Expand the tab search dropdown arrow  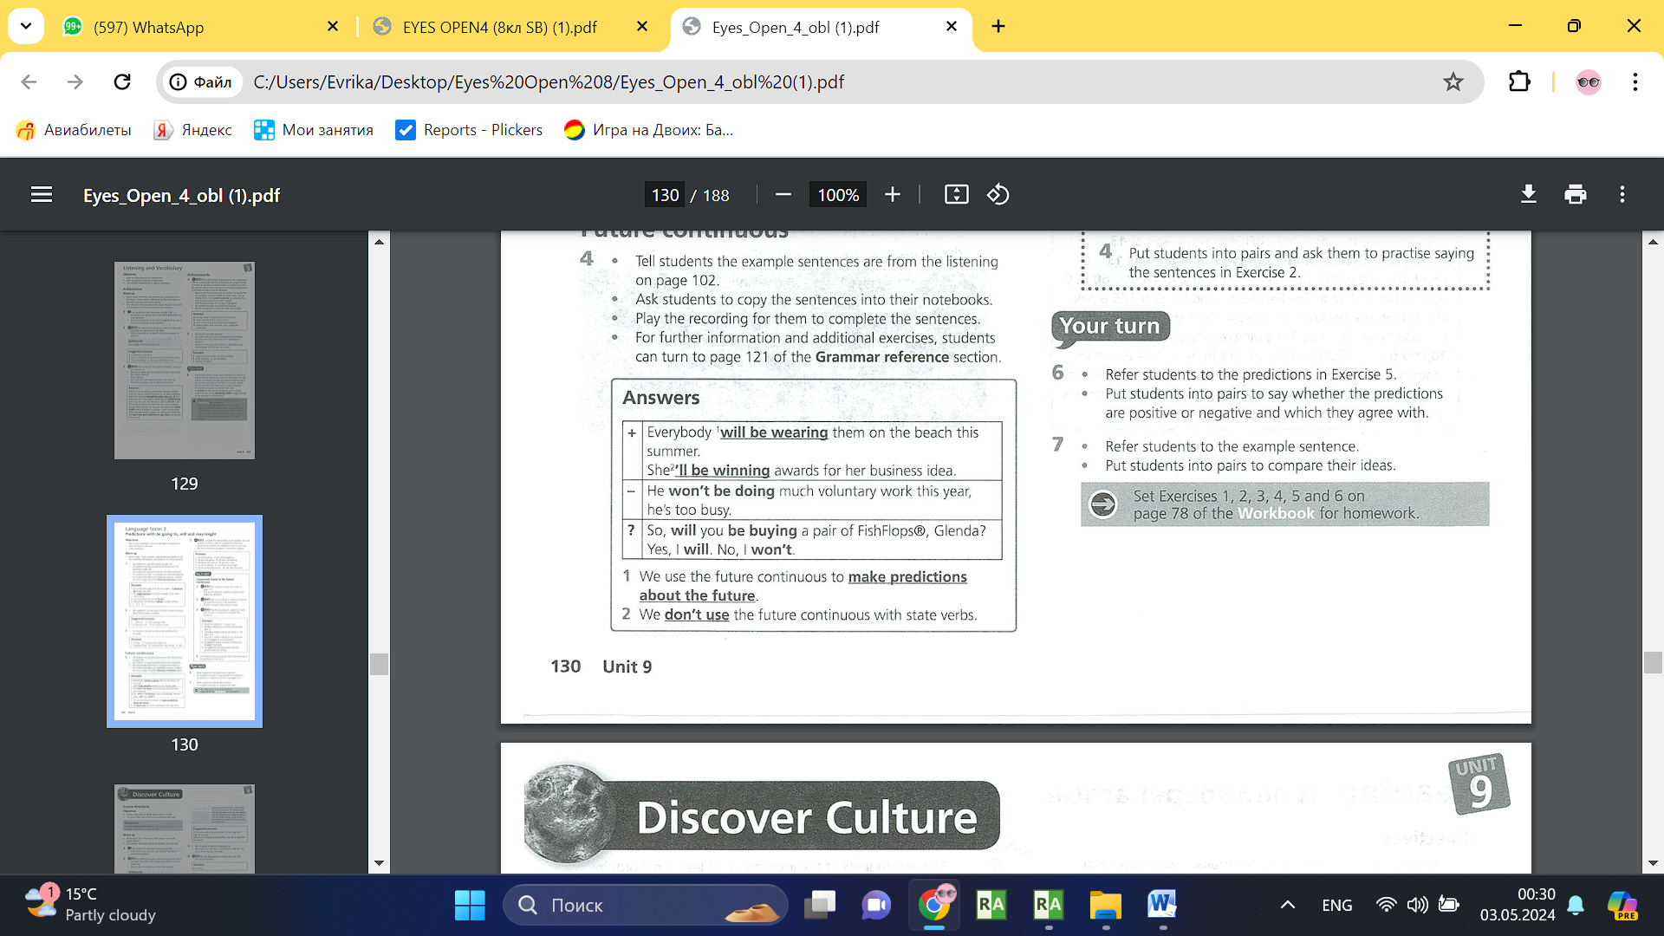click(26, 26)
